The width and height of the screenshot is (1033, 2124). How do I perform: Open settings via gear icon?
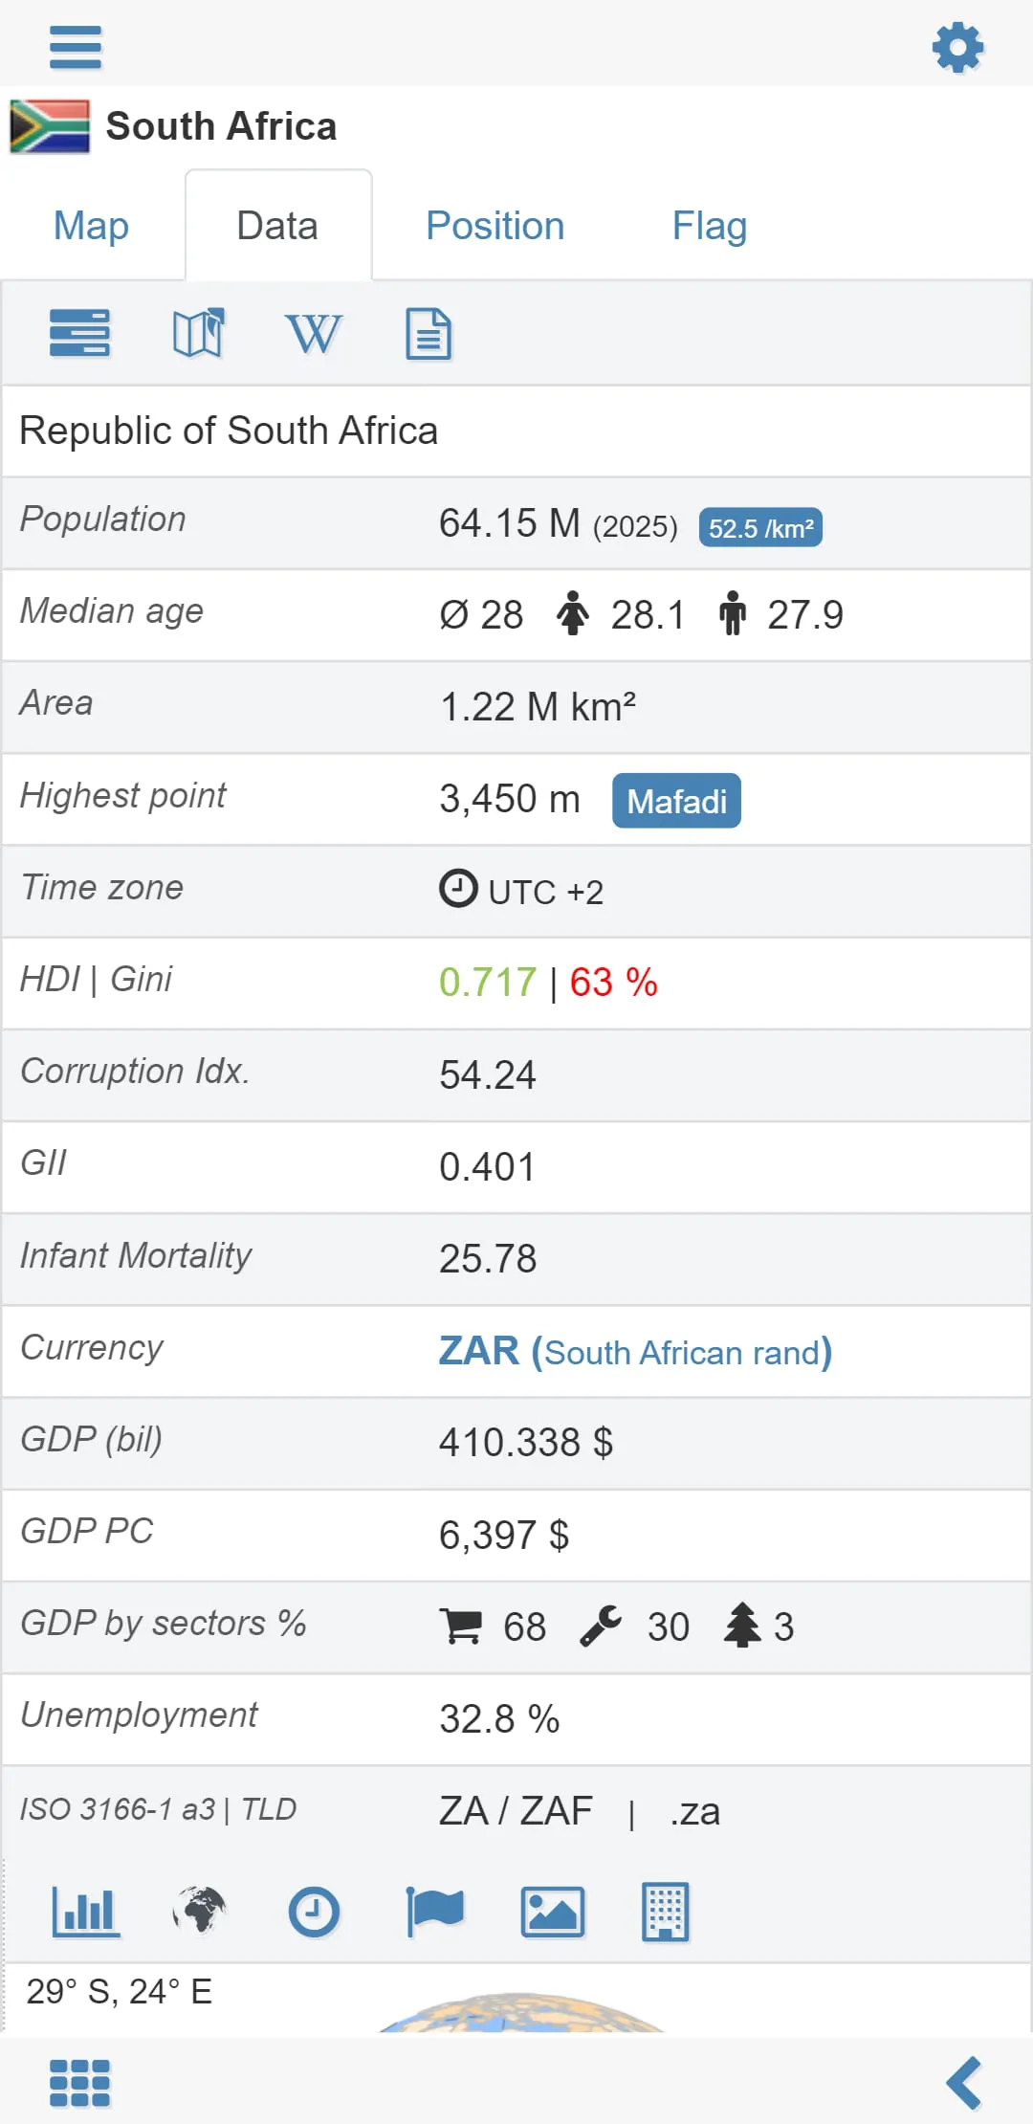[957, 47]
